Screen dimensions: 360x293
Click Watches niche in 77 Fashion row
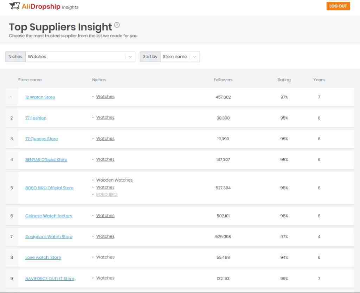(105, 117)
